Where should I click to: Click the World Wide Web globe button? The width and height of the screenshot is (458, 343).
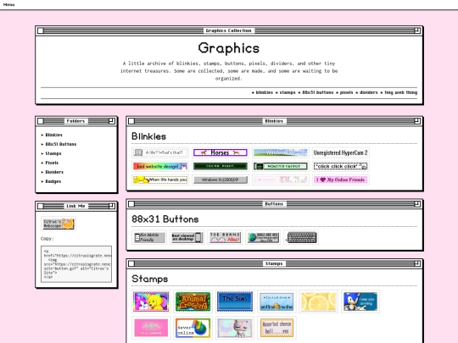pyautogui.click(x=263, y=237)
